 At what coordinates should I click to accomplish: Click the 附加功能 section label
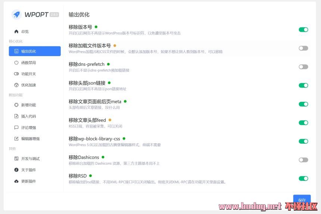click(x=16, y=95)
